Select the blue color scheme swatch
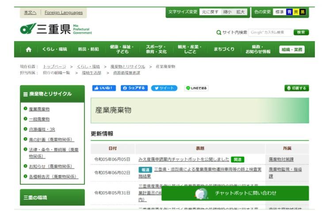Image resolution: width=329 pixels, height=211 pixels. tap(289, 12)
